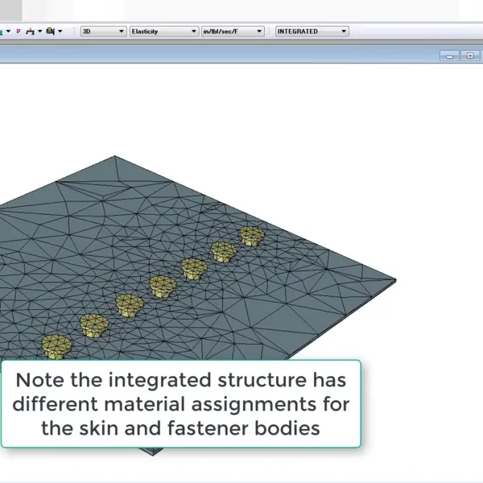Open the arrow left of the P icon
The image size is (483, 483).
tap(8, 31)
